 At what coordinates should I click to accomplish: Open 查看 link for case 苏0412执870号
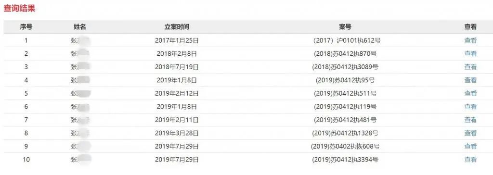[470, 53]
